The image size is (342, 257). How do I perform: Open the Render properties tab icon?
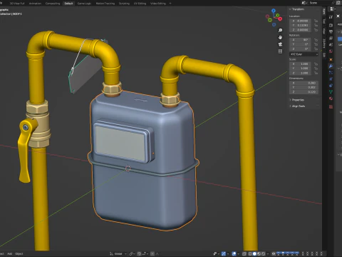[331, 25]
